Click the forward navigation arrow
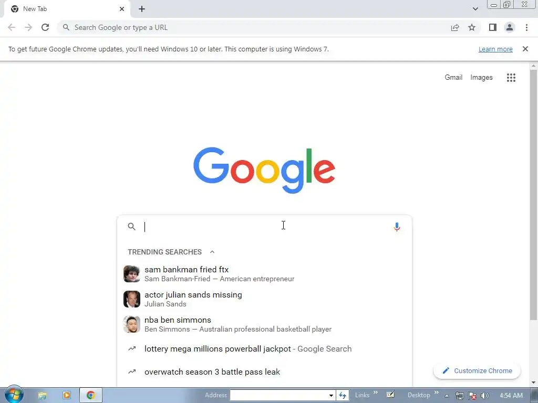The image size is (538, 403). click(x=28, y=27)
